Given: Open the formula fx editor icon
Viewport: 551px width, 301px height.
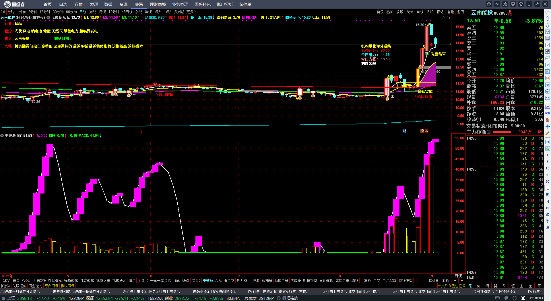Looking at the screenshot, I should point(505,4).
